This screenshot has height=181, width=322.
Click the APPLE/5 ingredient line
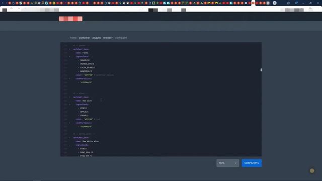point(84,112)
